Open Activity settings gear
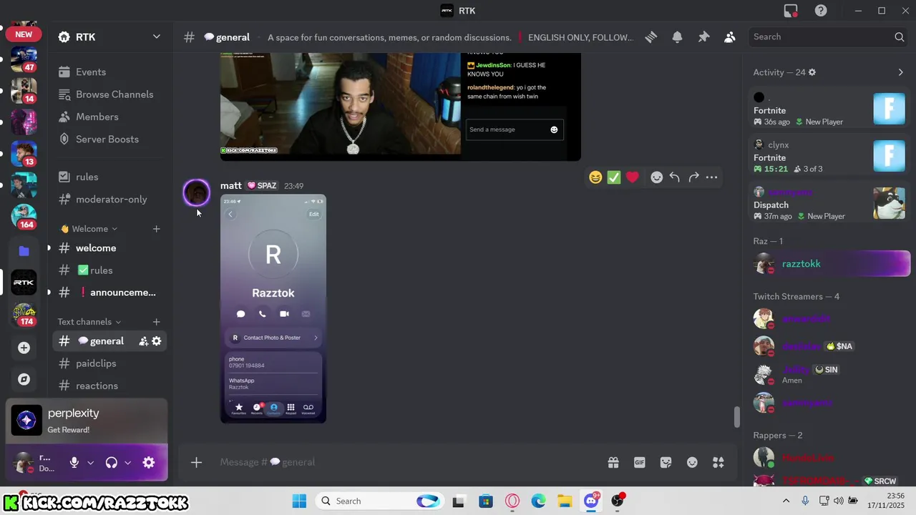The image size is (916, 515). pos(812,72)
